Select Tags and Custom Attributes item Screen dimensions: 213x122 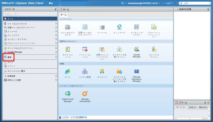[x=30, y=71]
